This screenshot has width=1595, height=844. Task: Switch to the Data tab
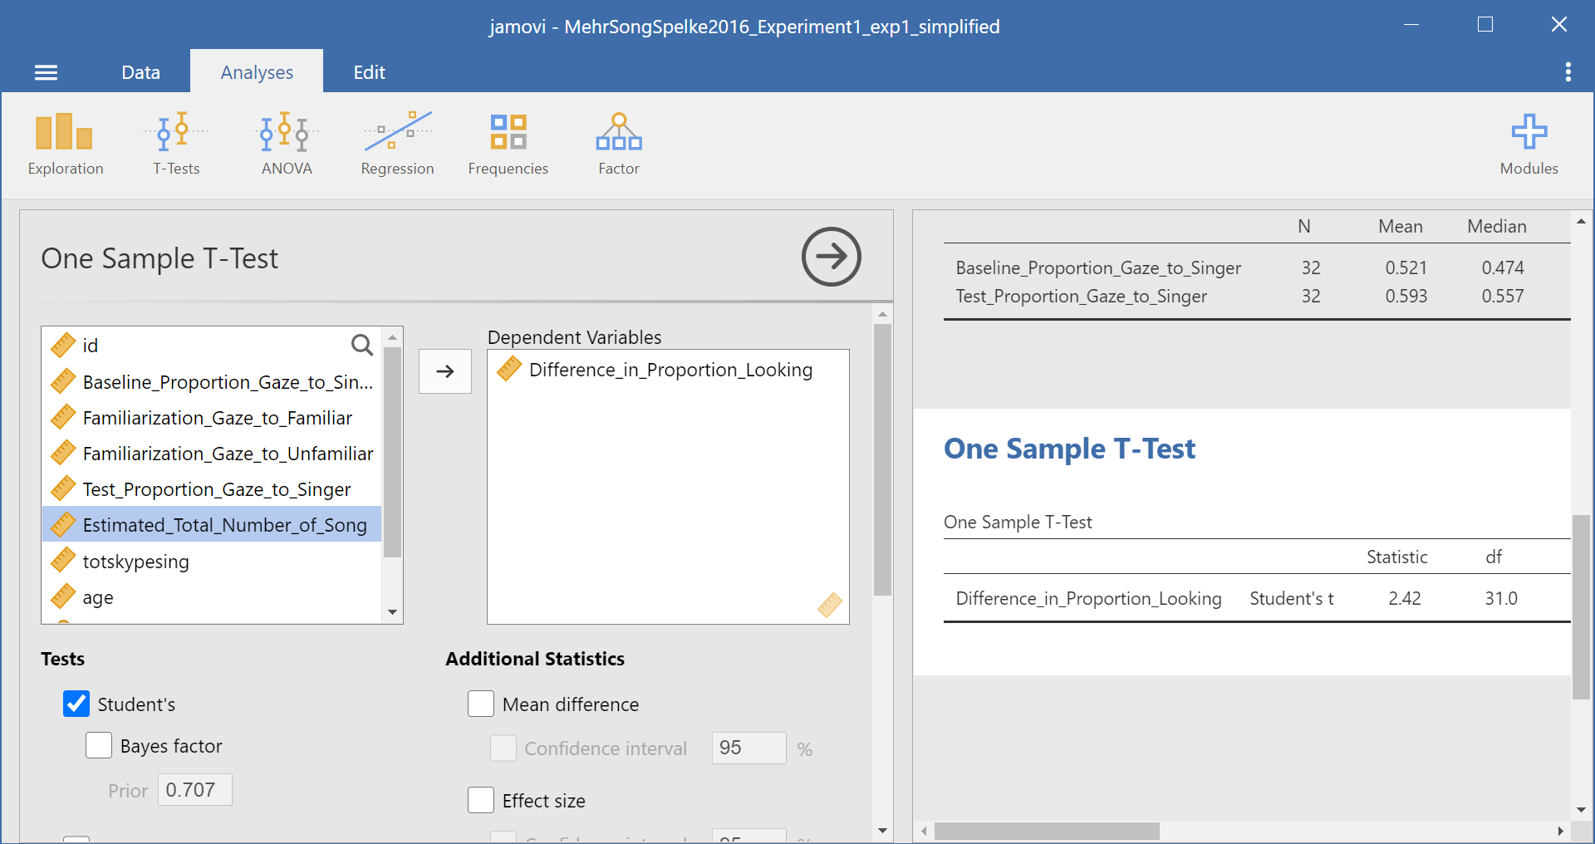[x=140, y=72]
